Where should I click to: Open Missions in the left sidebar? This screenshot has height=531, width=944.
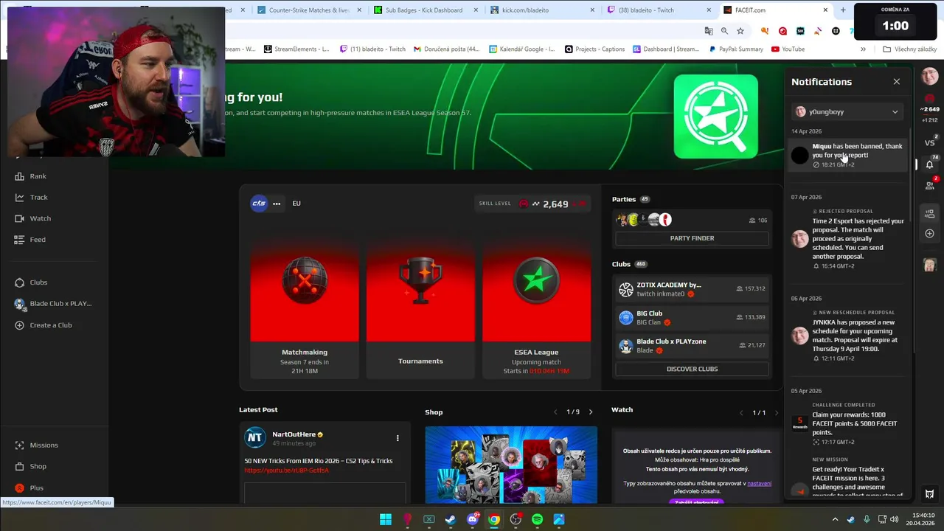36,445
